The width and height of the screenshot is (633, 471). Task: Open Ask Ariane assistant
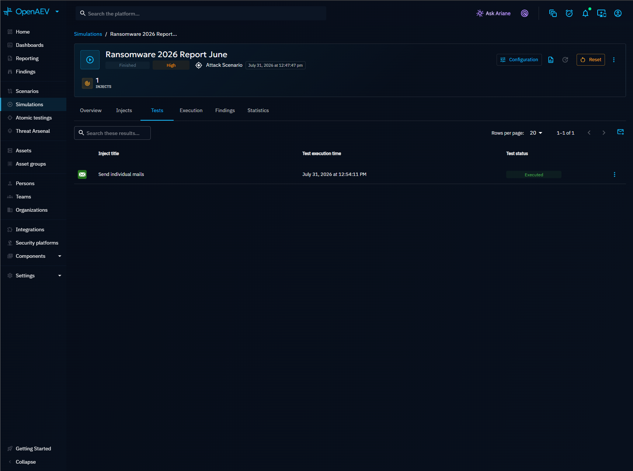click(x=493, y=13)
